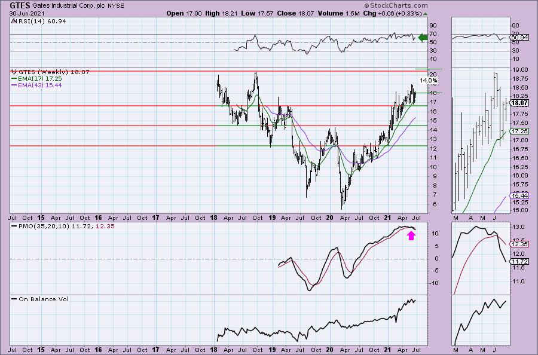Click the RSI(14) 60.94 indicator label
Viewport: 538px width, 355px height.
41,22
